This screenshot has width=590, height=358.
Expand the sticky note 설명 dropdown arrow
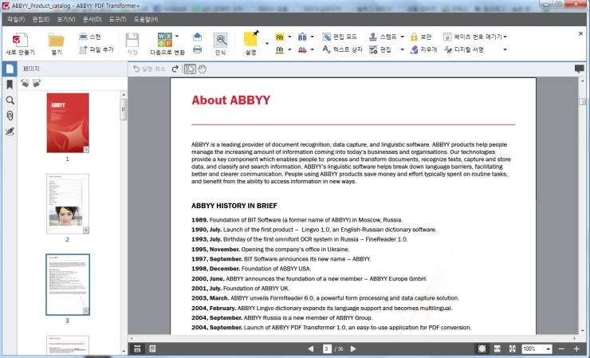pyautogui.click(x=267, y=44)
